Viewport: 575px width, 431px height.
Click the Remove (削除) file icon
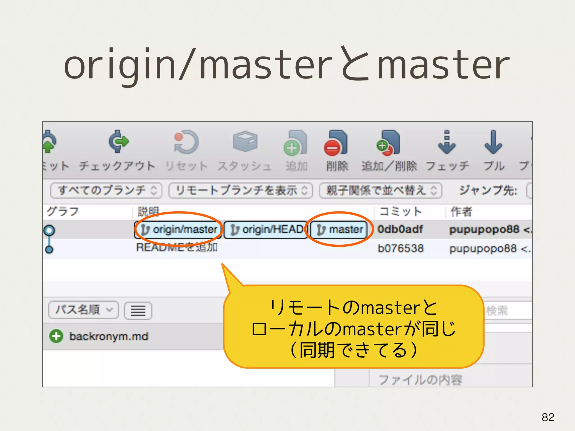click(336, 143)
